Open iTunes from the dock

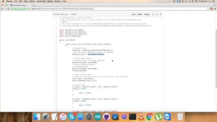(63, 117)
